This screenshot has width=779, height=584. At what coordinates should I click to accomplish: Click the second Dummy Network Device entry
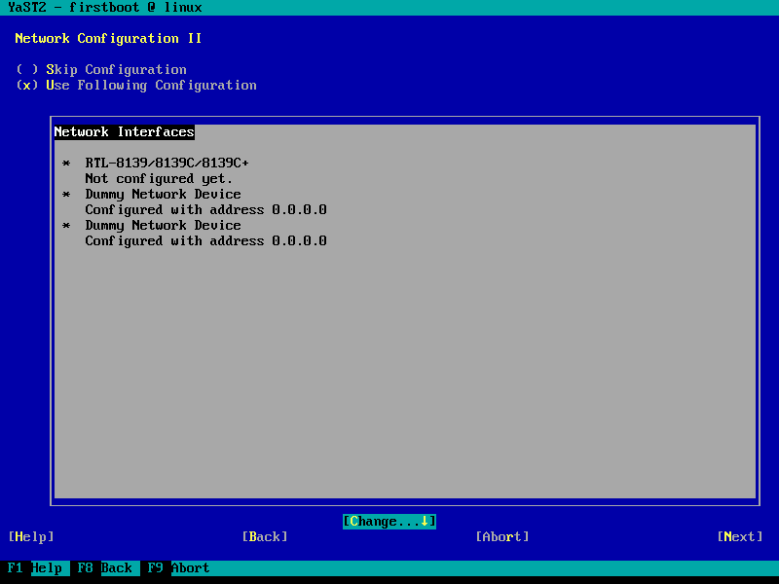tap(163, 225)
